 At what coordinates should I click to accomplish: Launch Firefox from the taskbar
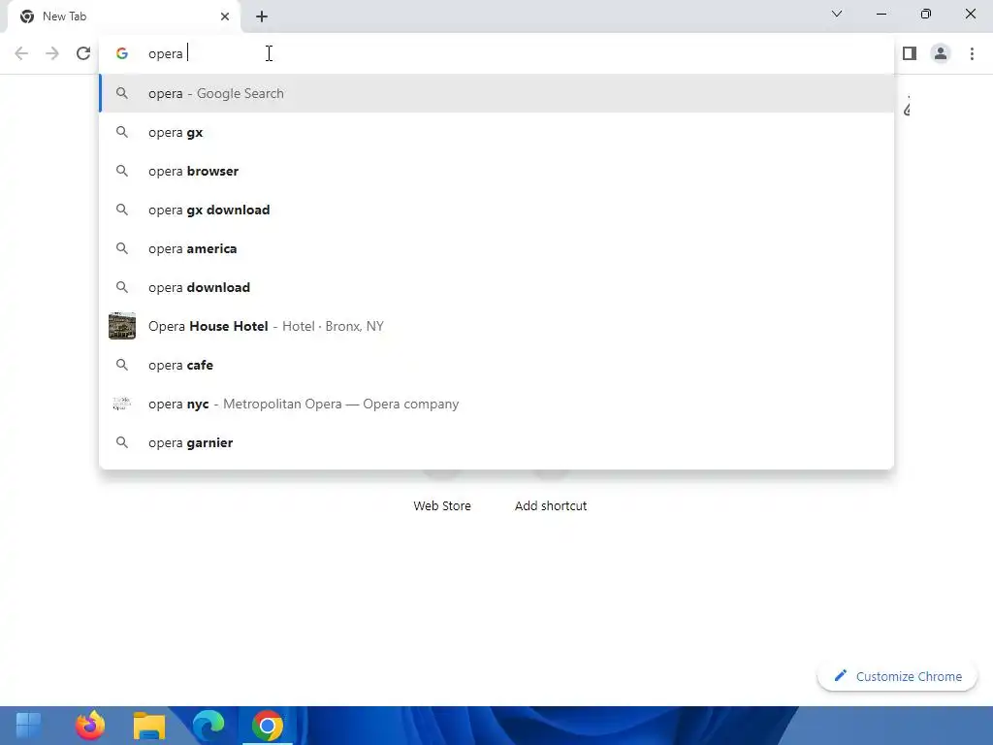[90, 726]
